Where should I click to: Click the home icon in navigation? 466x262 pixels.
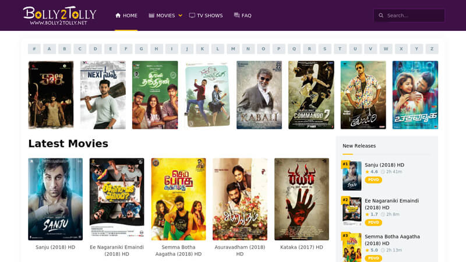tap(118, 16)
